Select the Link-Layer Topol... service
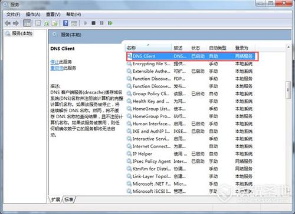The width and height of the screenshot is (295, 214). 191,176
